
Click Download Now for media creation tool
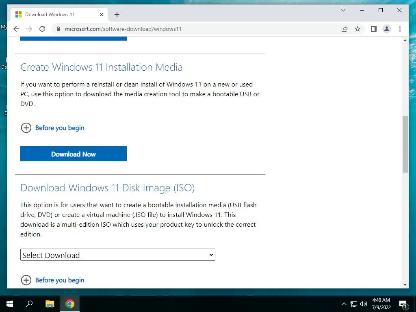tap(74, 154)
